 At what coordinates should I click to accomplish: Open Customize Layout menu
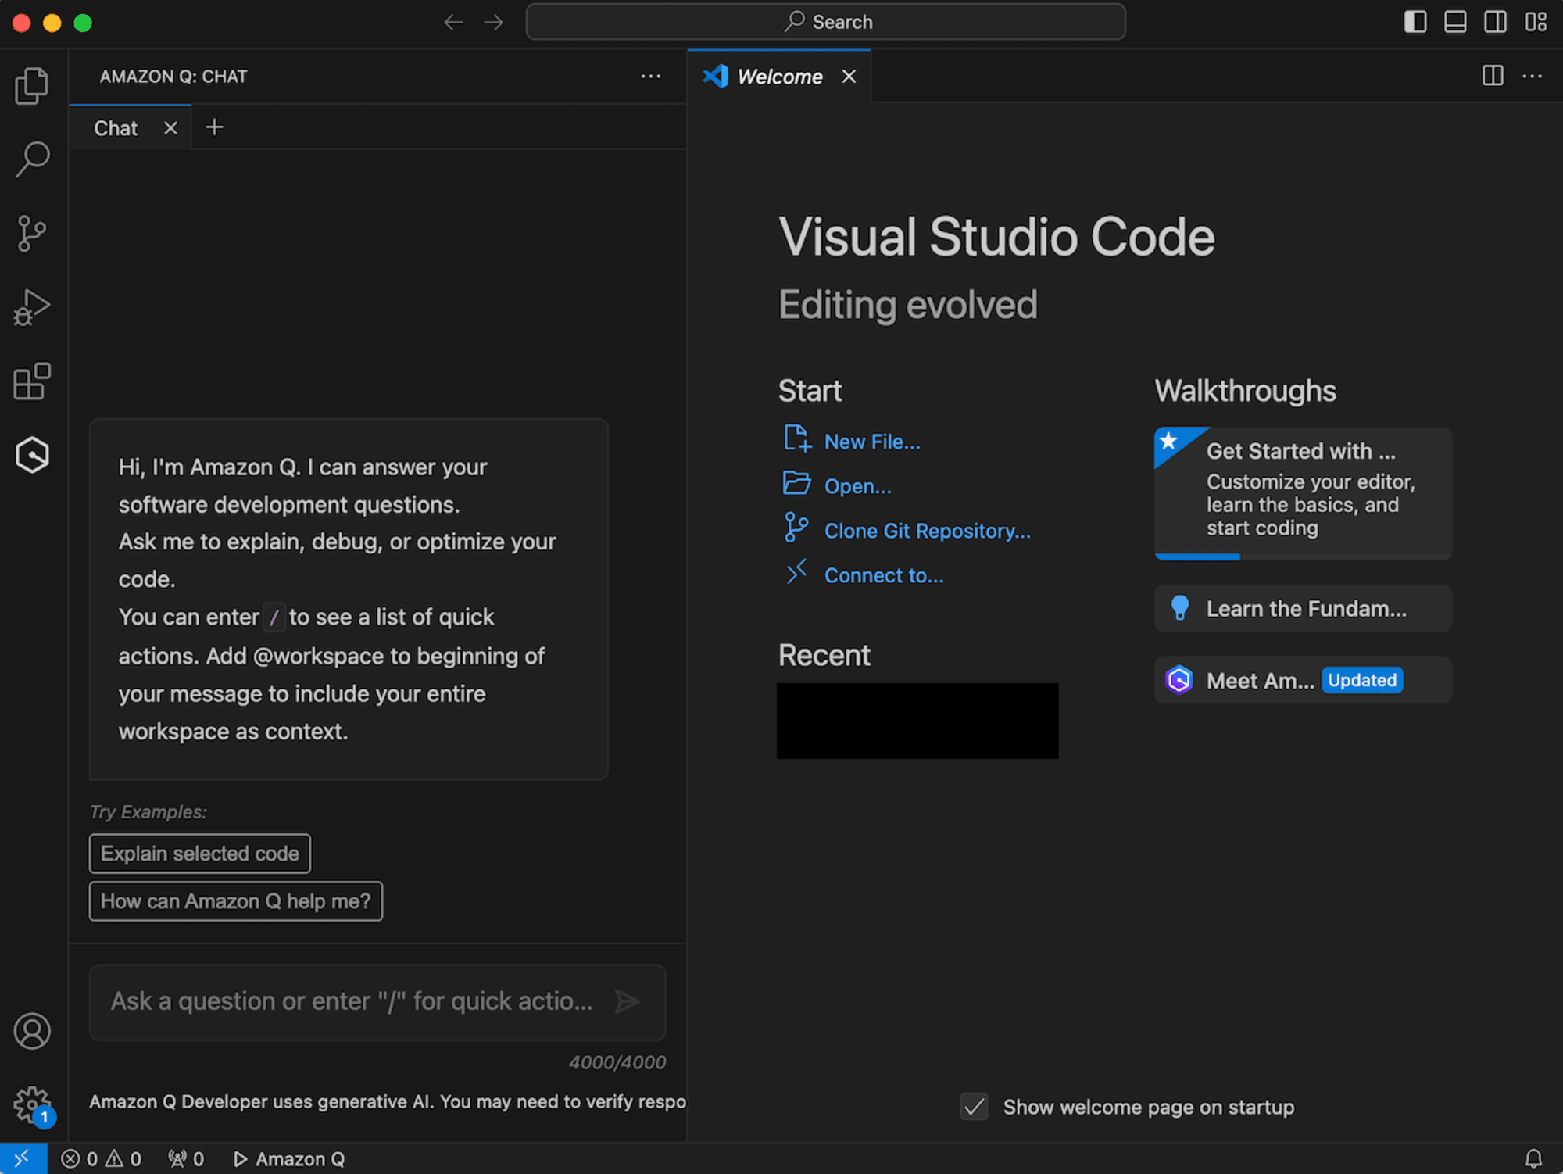pyautogui.click(x=1536, y=22)
